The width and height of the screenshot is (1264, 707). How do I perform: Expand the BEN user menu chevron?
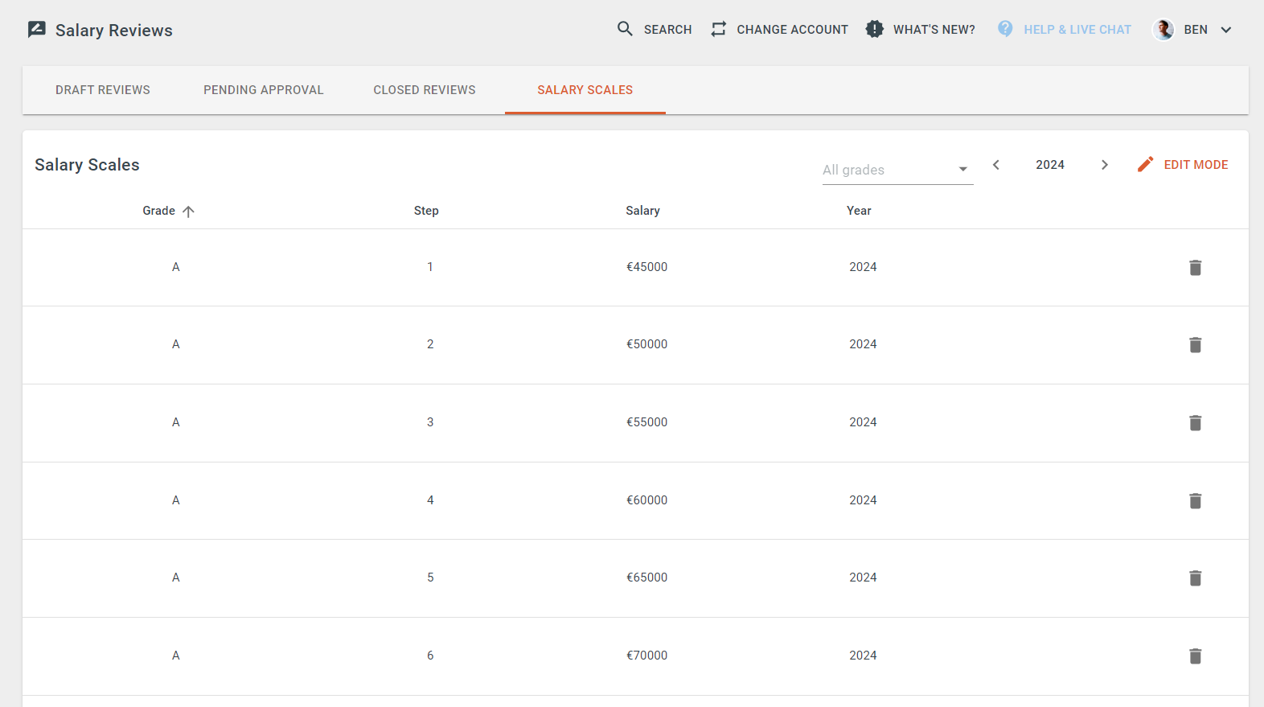pos(1226,30)
